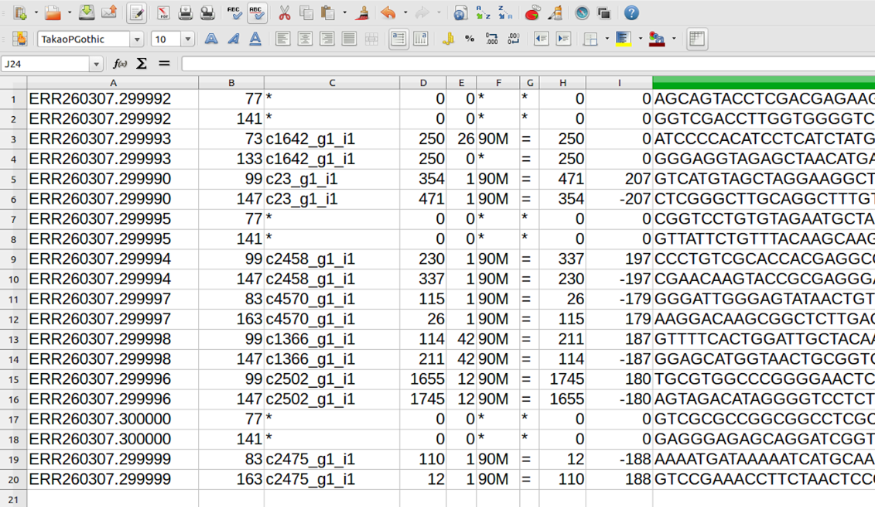The width and height of the screenshot is (875, 507).
Task: Open the Navigator compass icon
Action: point(582,13)
